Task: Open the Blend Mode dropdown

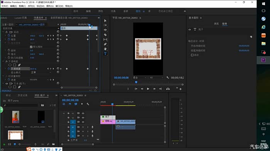Action: [x=41, y=72]
